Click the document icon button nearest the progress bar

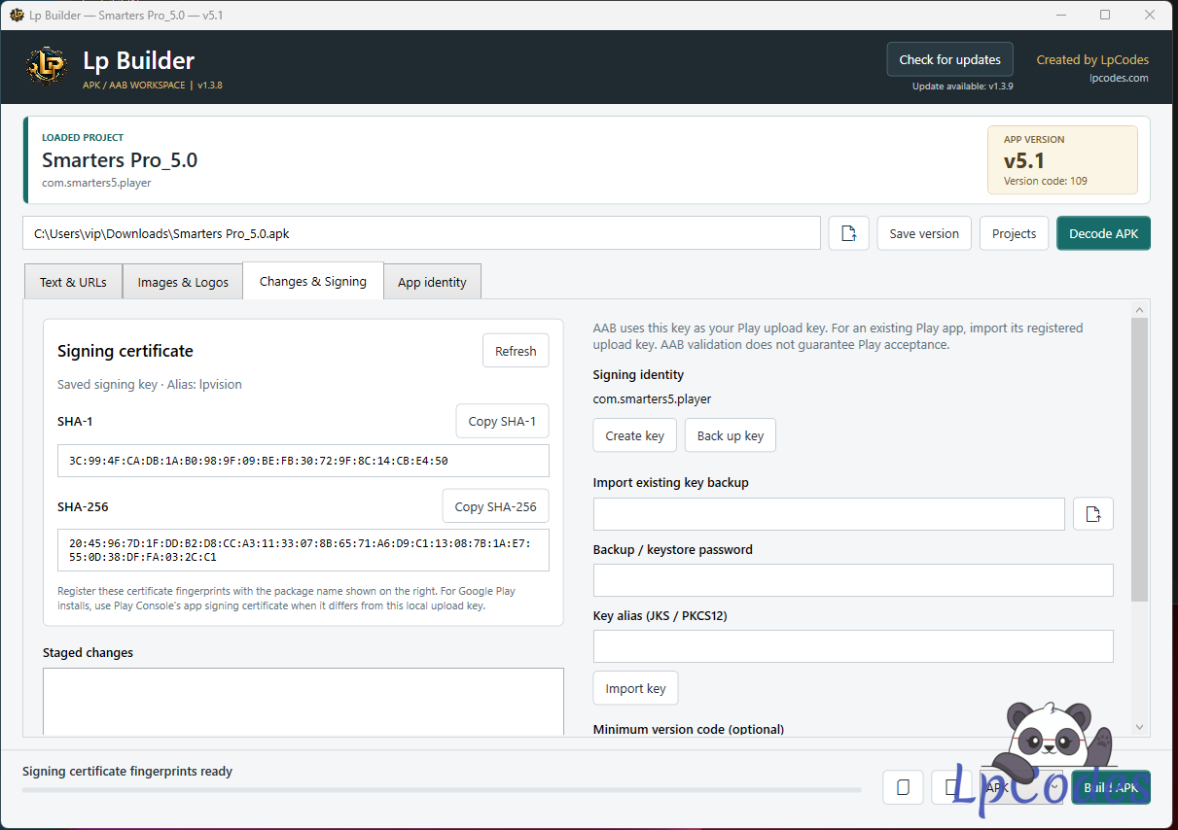pos(903,787)
